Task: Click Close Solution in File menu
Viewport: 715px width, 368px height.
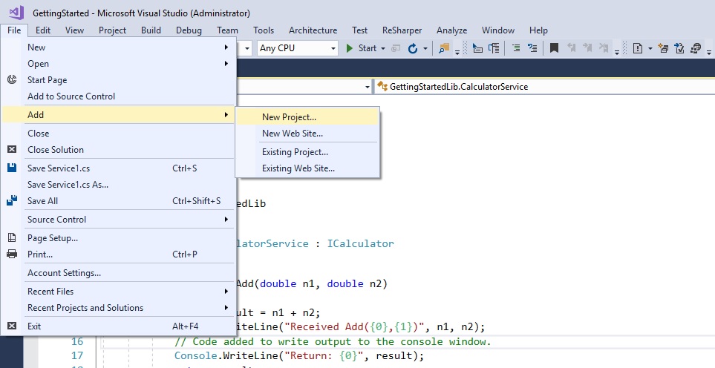Action: tap(56, 150)
